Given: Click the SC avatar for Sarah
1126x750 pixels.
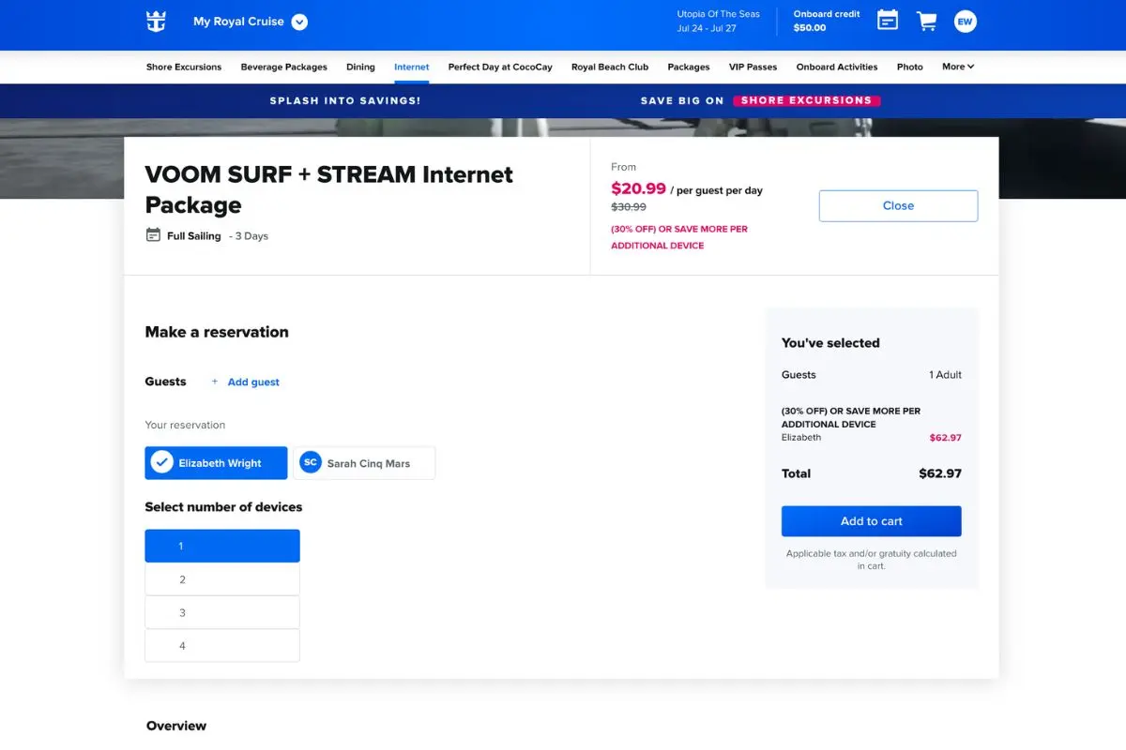Looking at the screenshot, I should pyautogui.click(x=310, y=463).
